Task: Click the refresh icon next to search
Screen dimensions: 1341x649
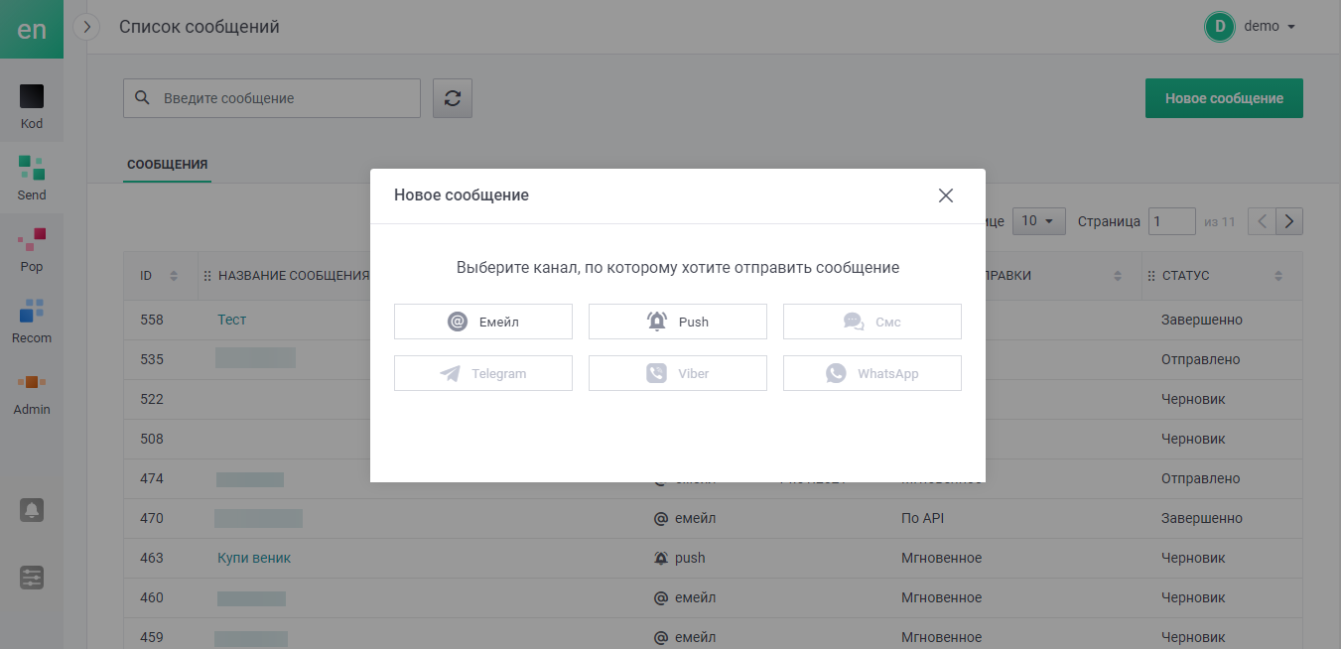Action: (x=453, y=98)
